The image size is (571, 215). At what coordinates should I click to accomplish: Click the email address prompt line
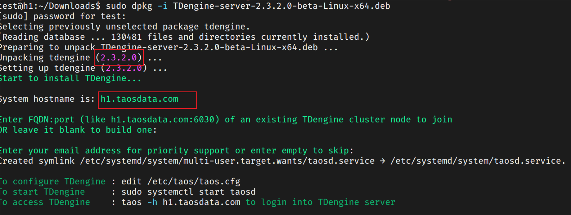coord(177,151)
